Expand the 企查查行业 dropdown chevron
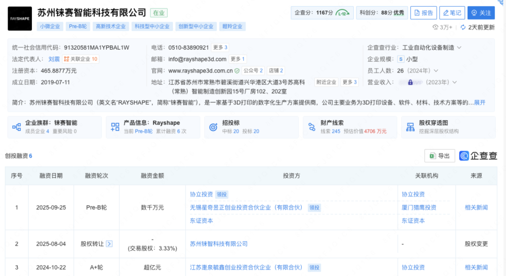This screenshot has height=276, width=506. click(x=459, y=48)
